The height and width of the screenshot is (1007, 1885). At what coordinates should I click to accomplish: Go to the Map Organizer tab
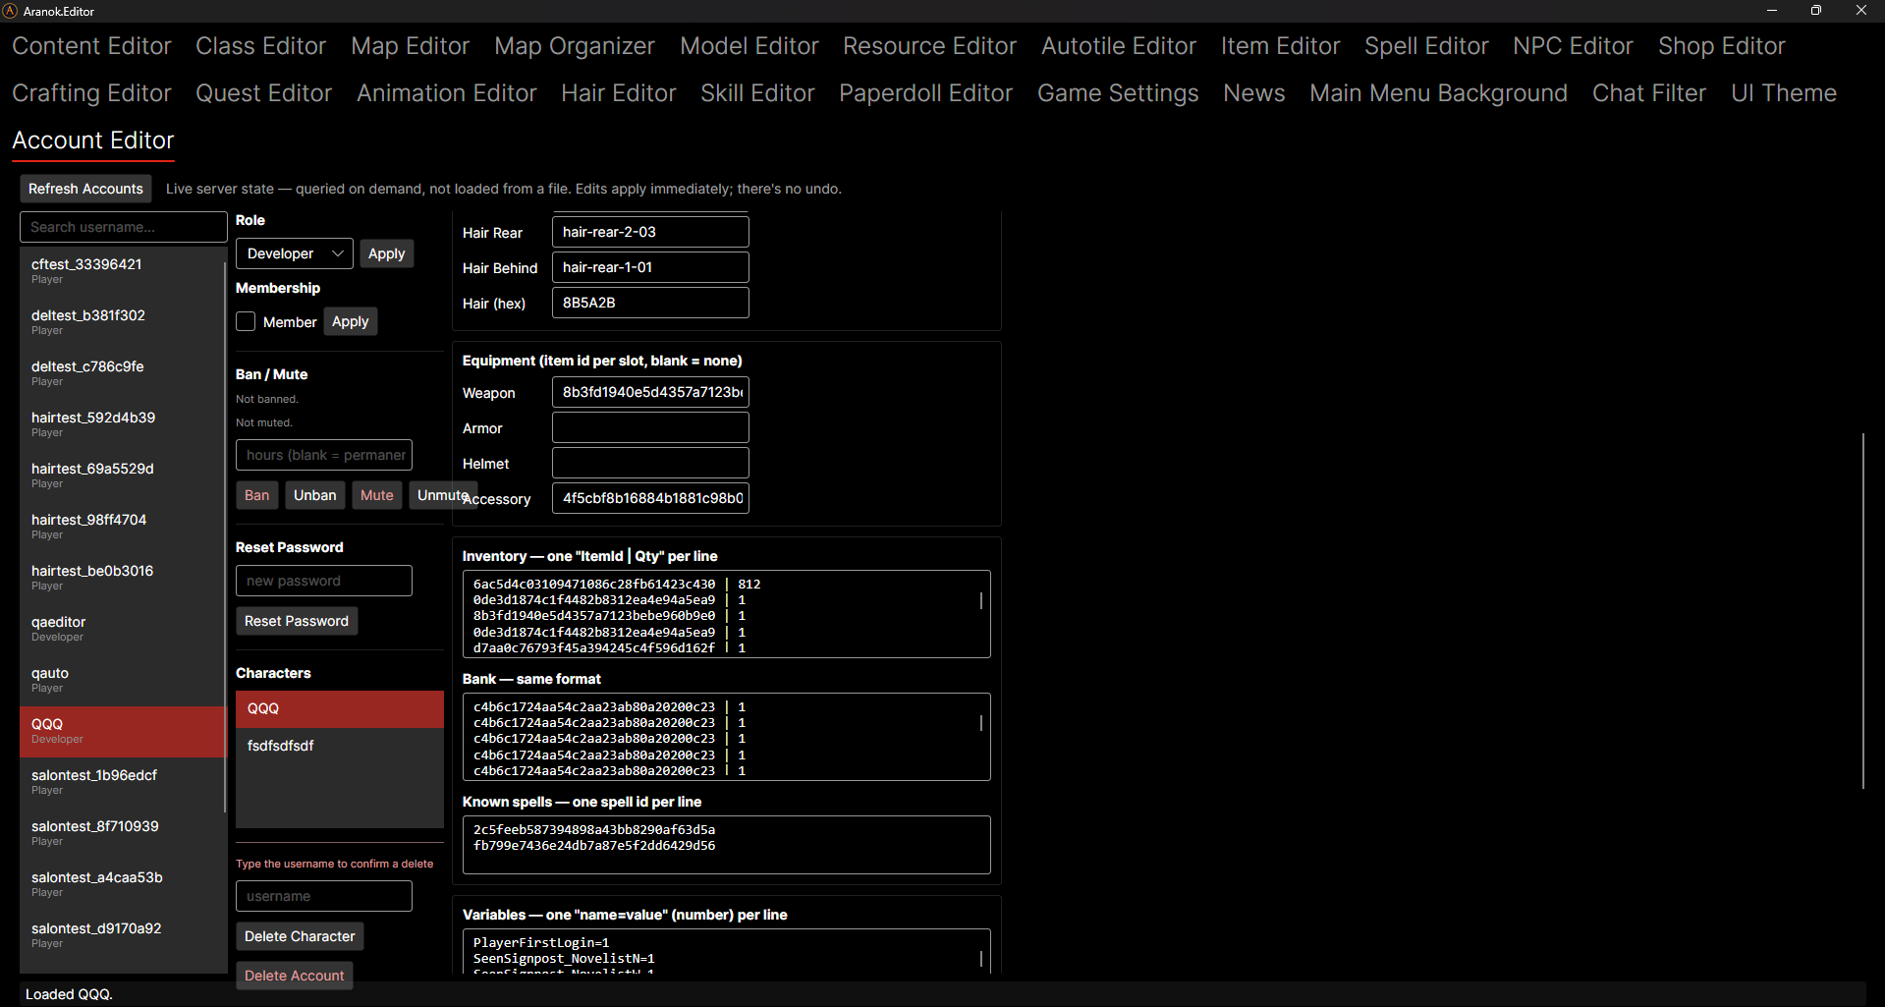574,46
